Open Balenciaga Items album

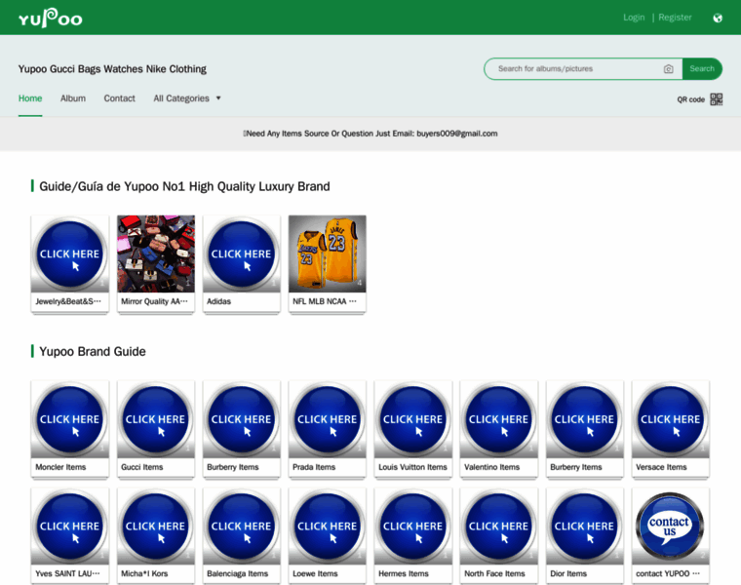point(242,526)
